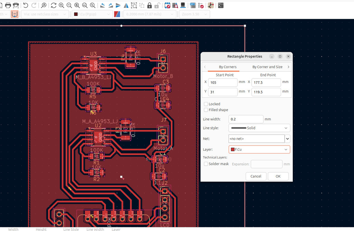
Task: Click the Line width input field
Action: 246,119
